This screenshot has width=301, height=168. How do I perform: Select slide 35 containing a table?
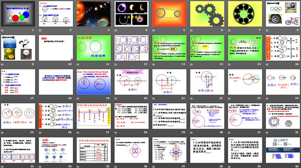pyautogui.click(x=93, y=150)
